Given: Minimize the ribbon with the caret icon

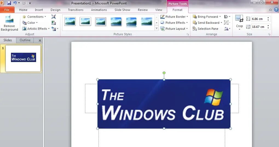Looking at the screenshot, I should tap(270, 10).
